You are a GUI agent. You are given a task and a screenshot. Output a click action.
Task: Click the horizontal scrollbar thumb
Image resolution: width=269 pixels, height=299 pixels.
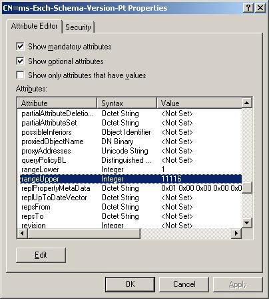[84, 234]
